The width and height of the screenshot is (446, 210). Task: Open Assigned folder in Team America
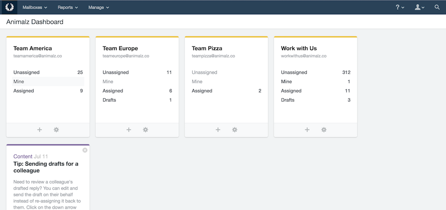[48, 91]
